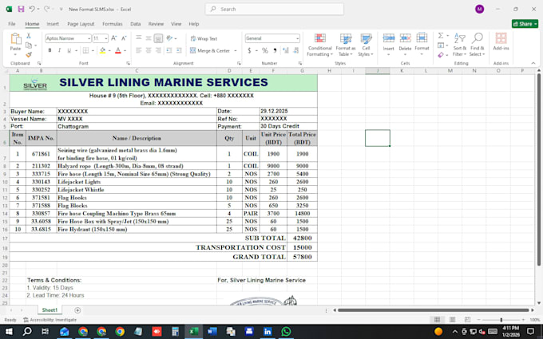The width and height of the screenshot is (543, 339).
Task: Select Normal view in status bar
Action: pos(437,320)
